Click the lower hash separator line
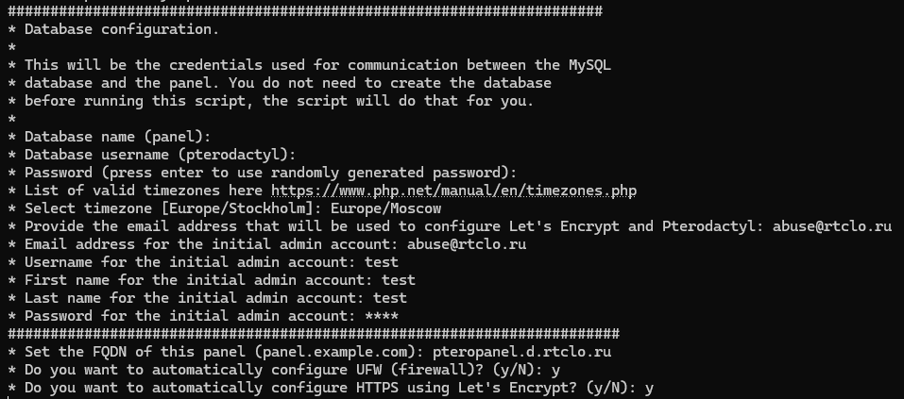Screen dimensions: 904x399 point(314,333)
